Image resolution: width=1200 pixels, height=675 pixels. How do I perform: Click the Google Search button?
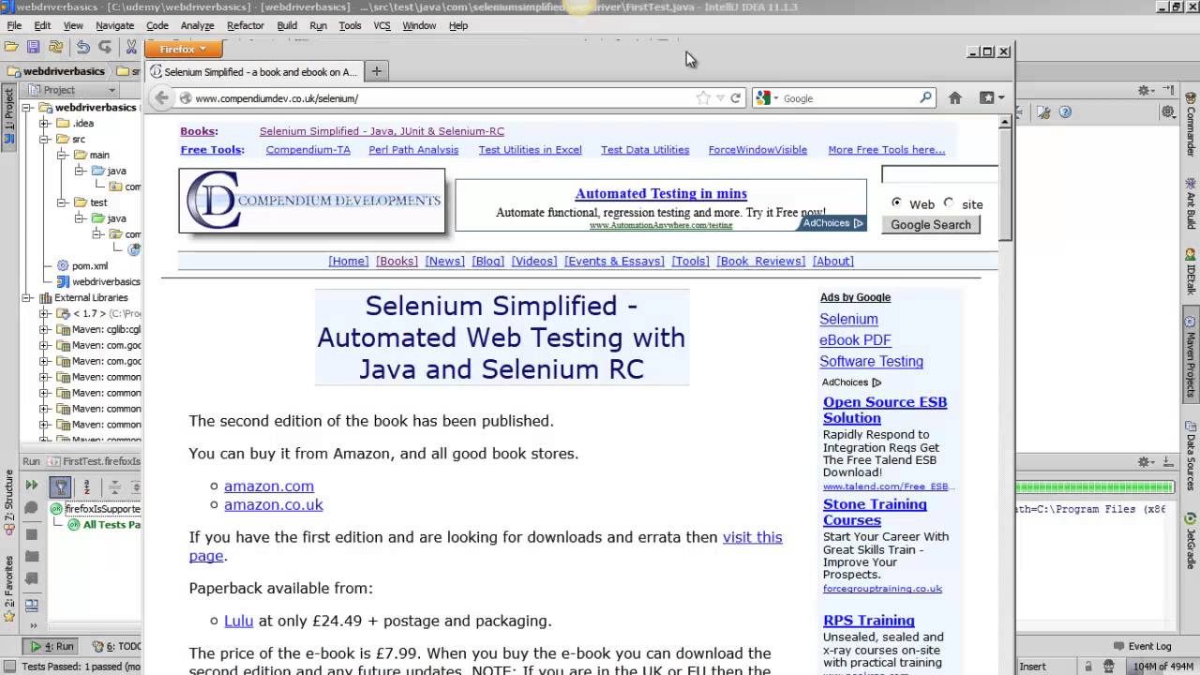click(931, 225)
